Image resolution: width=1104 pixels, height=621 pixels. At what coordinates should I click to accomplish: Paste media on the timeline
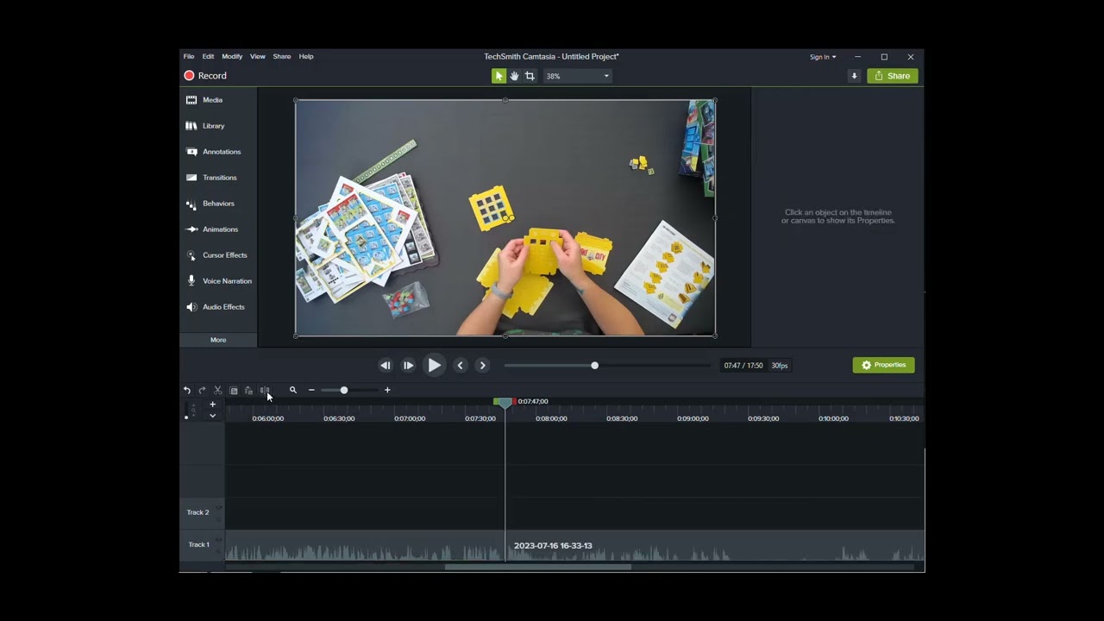coord(248,391)
